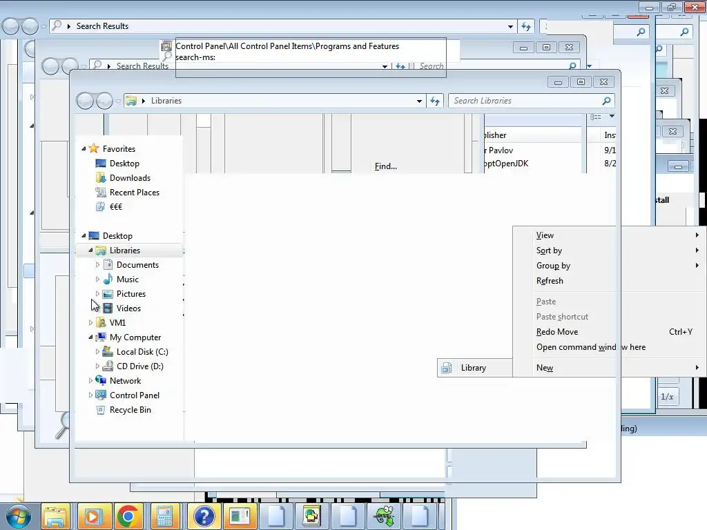Select the Control Panel Programs and Features suggestion

pyautogui.click(x=287, y=46)
